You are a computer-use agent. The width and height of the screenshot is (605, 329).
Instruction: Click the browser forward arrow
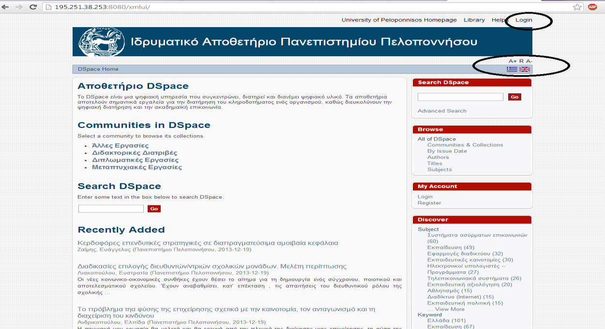point(19,7)
